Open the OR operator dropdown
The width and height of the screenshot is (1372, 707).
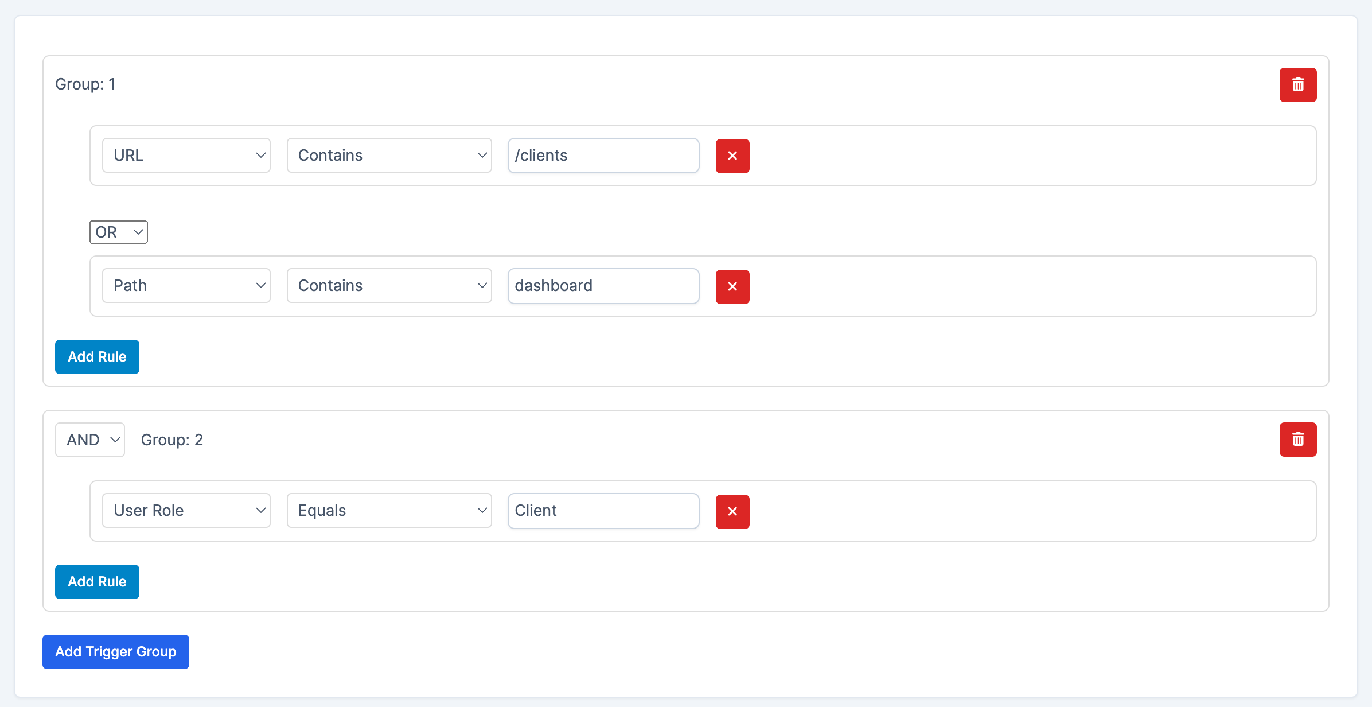(x=119, y=232)
